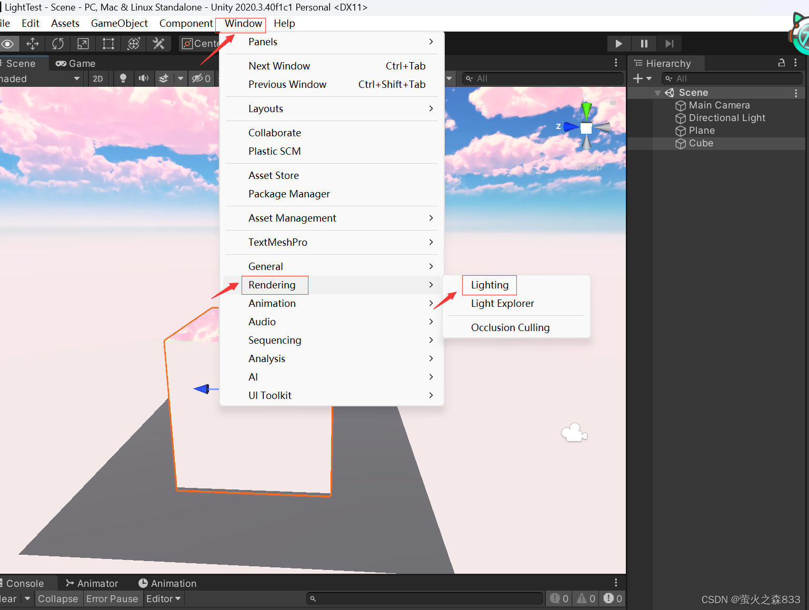Open shading mode dropdown
Screen dimensions: 809x610
tap(41, 78)
